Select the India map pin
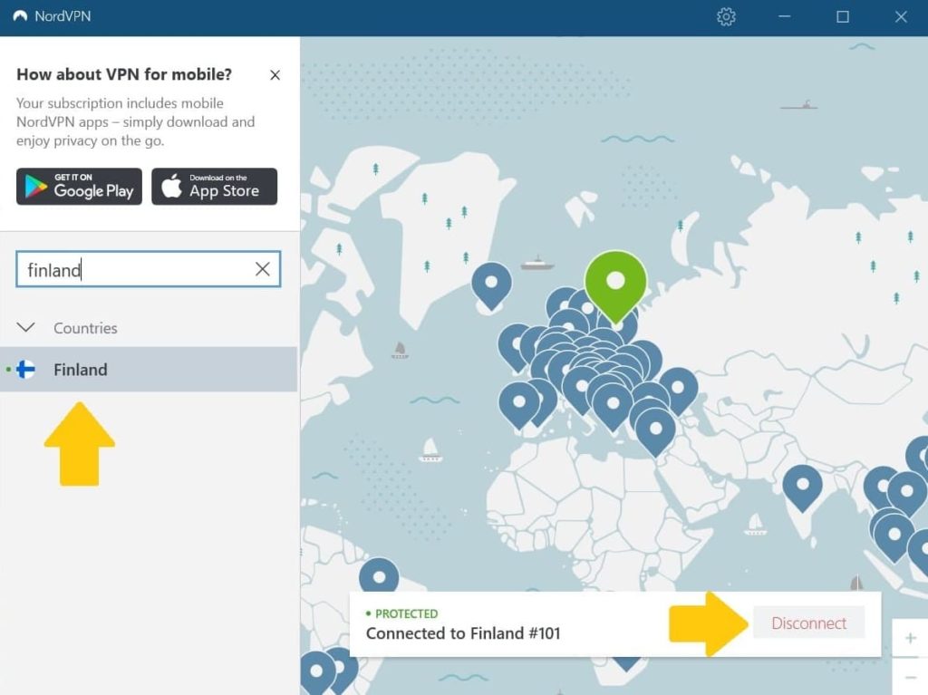The image size is (928, 695). coord(803,487)
